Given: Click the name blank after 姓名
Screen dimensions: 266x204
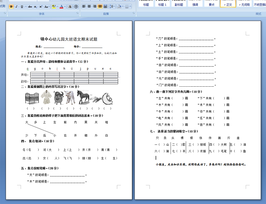Looking at the screenshot, I should tap(54, 47).
